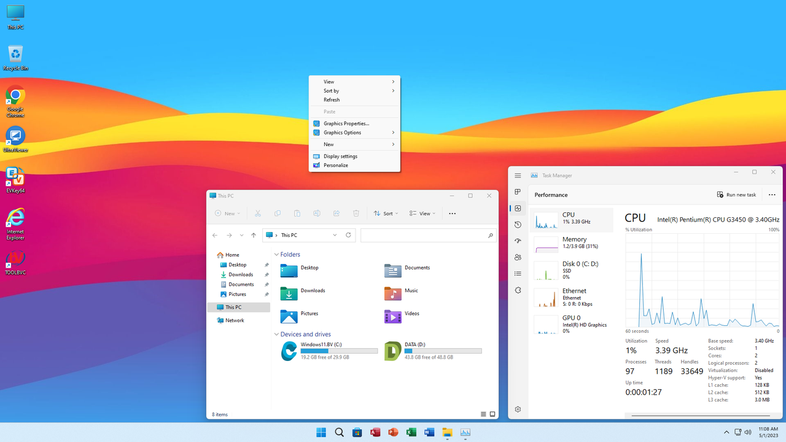Select GPU 0 performance entry
786x442 pixels.
point(572,324)
